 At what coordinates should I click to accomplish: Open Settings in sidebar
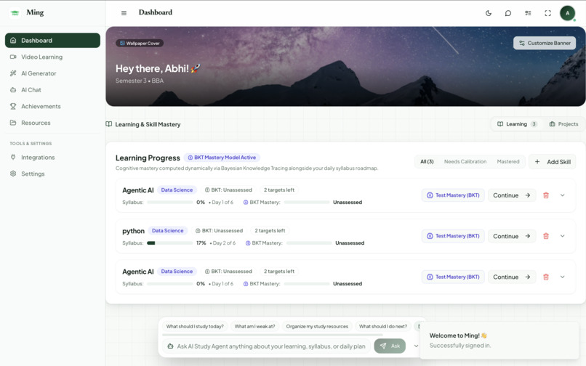click(x=52, y=174)
